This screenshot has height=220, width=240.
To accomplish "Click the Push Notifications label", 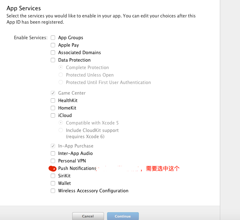I will pos(77,168).
